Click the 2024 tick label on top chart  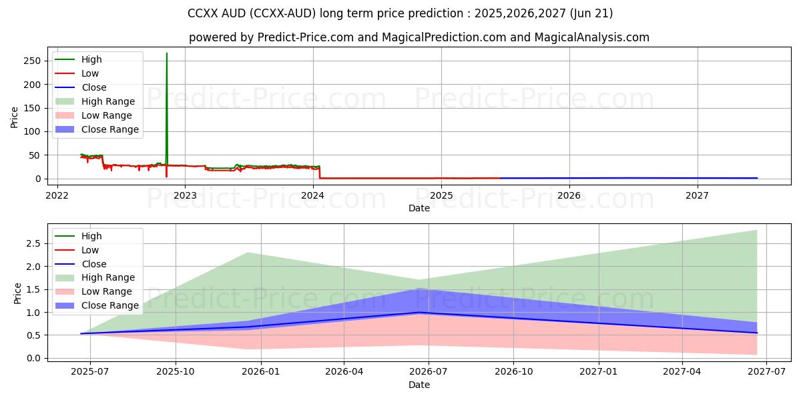tap(312, 195)
